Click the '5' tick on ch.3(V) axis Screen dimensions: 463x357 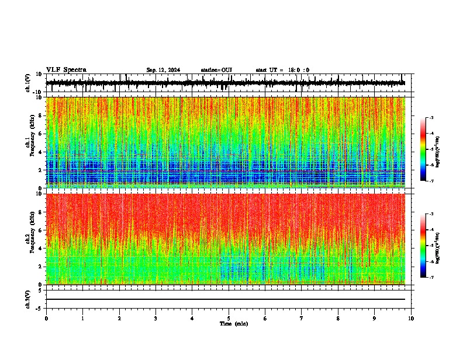[x=40, y=290]
